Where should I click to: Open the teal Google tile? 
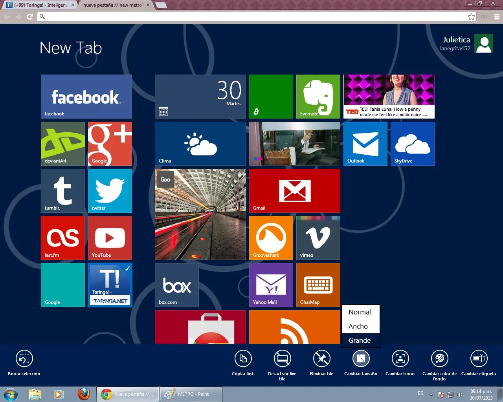63,285
